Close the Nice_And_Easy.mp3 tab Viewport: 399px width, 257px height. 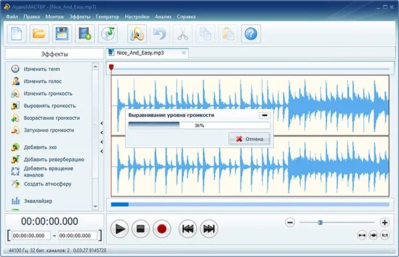click(184, 53)
